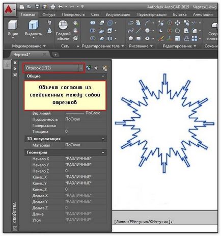Click the Intersect solid editing icon
221x236 pixels.
click(93, 38)
